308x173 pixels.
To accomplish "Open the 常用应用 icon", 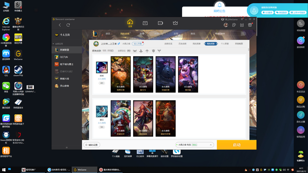I will [x=301, y=130].
